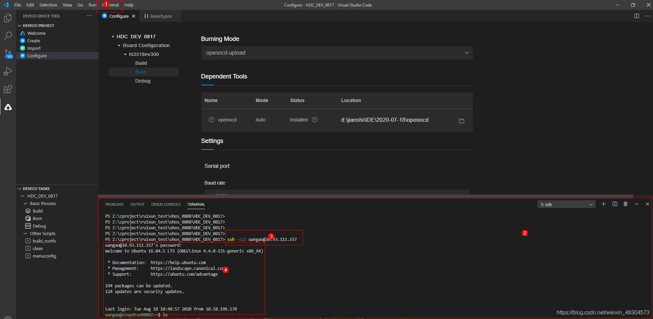The width and height of the screenshot is (653, 319).
Task: Click the Baud rate input field
Action: tap(337, 192)
